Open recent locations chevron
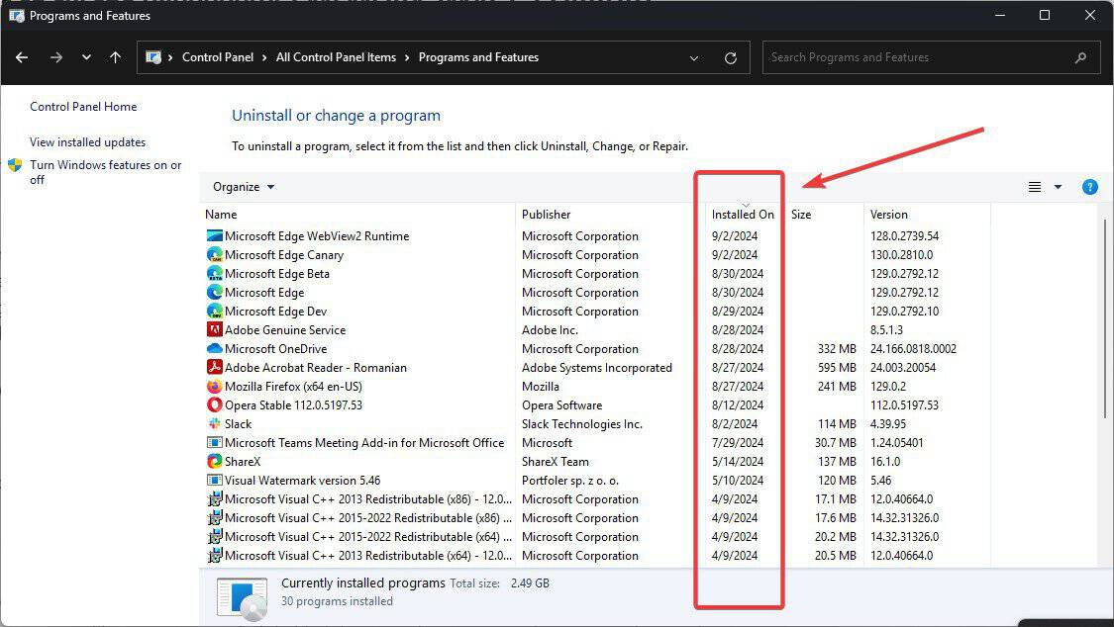 coord(86,57)
